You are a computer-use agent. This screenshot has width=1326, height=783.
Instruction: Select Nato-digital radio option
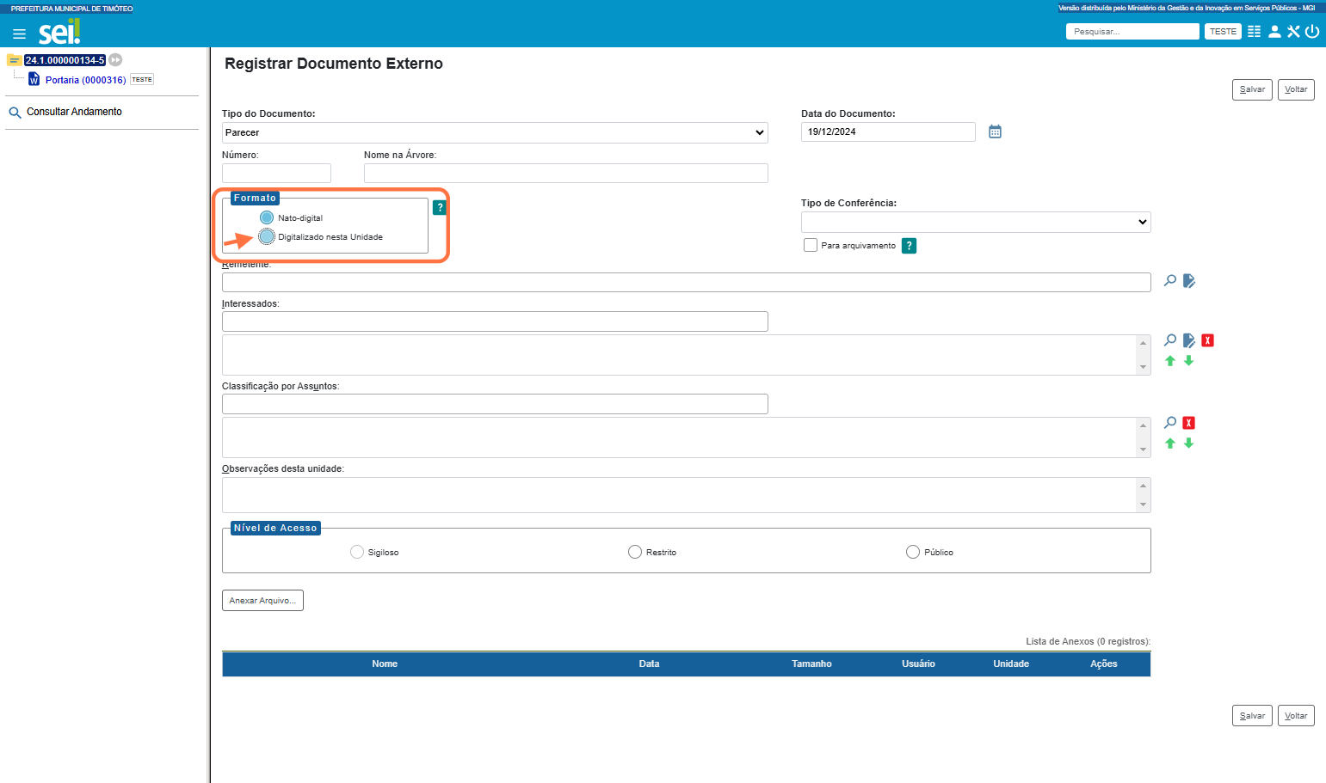[x=267, y=217]
